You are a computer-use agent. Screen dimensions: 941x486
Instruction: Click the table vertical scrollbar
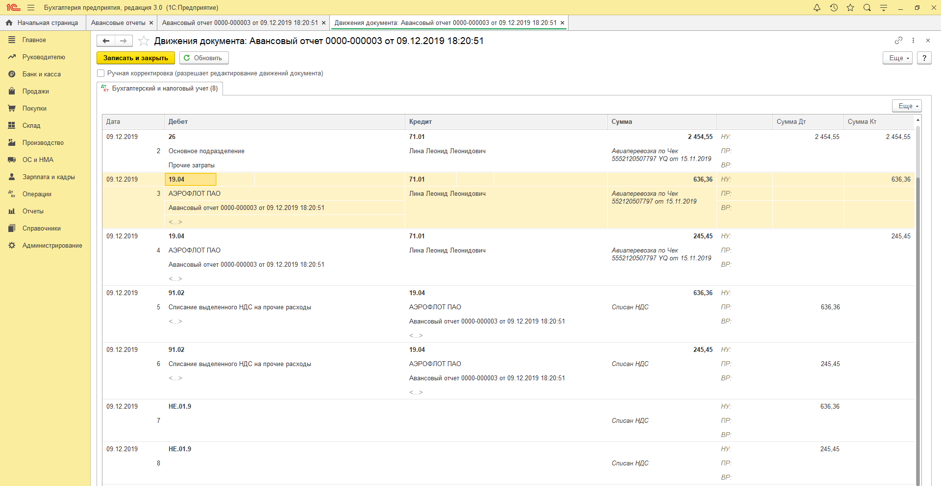click(x=918, y=294)
